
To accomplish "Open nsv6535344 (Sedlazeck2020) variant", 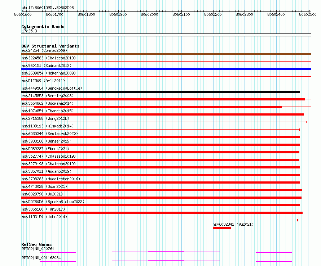I will 50,134.
